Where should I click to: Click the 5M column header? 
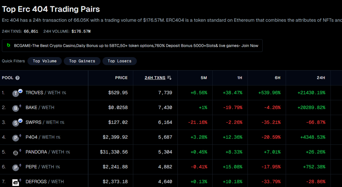pos(204,78)
